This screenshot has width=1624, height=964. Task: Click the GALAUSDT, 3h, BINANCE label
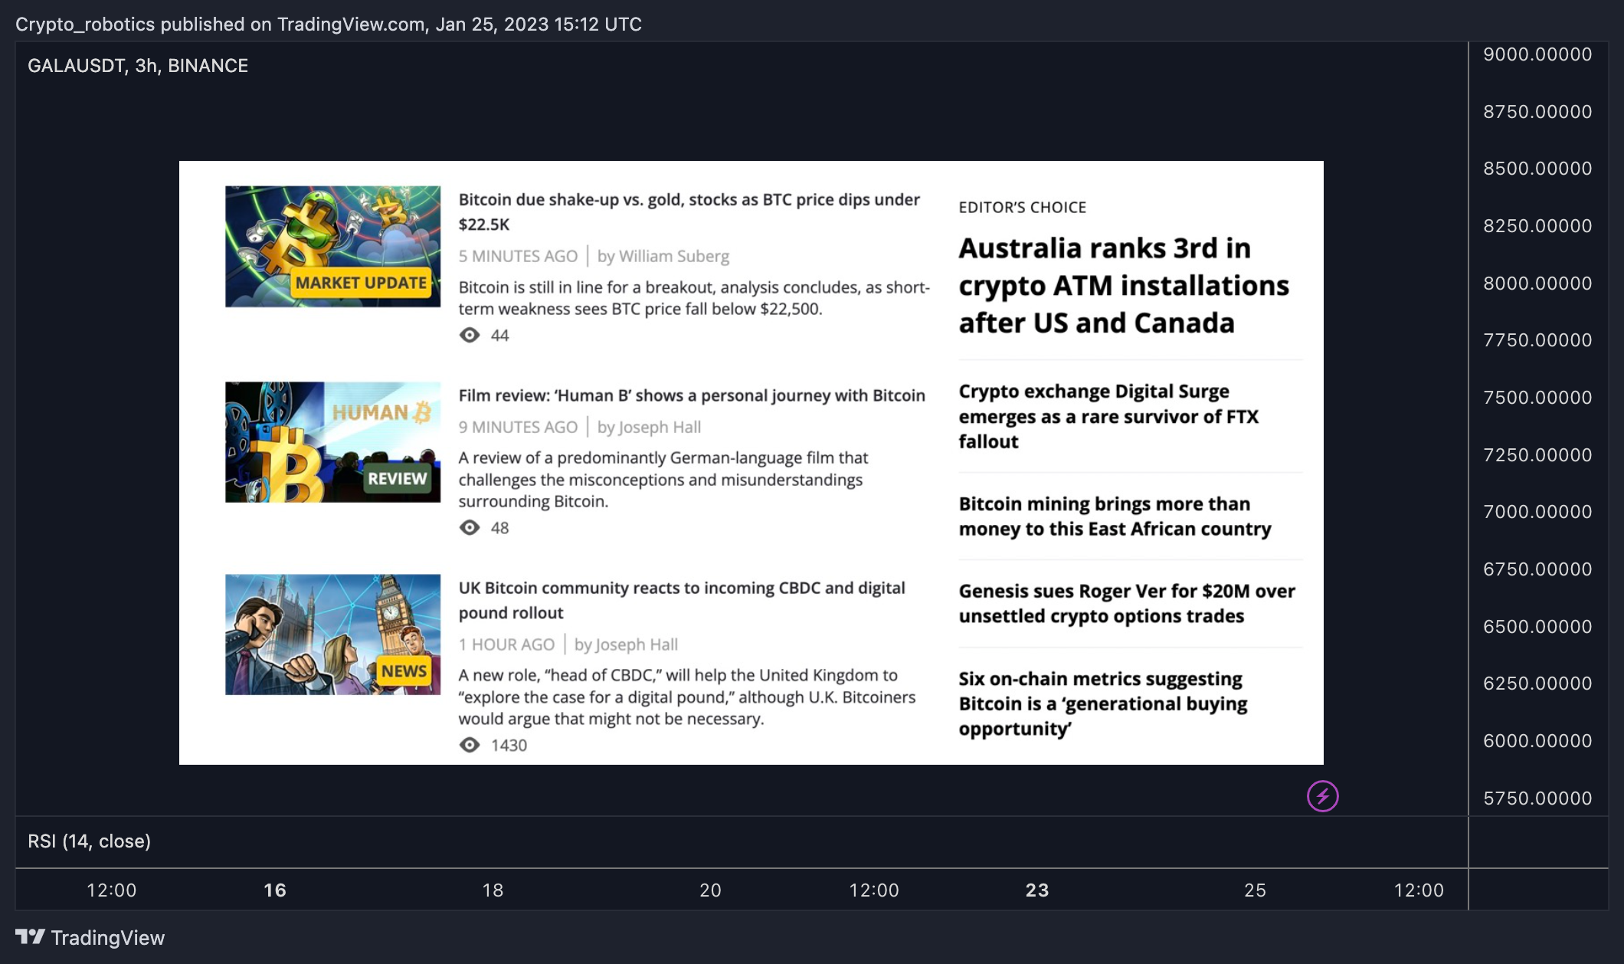click(138, 66)
